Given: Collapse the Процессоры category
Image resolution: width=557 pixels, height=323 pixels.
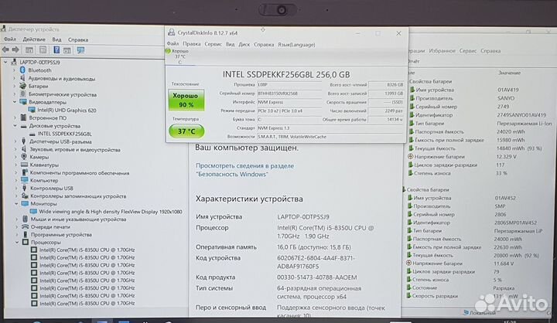Looking at the screenshot, I should pos(17,242).
